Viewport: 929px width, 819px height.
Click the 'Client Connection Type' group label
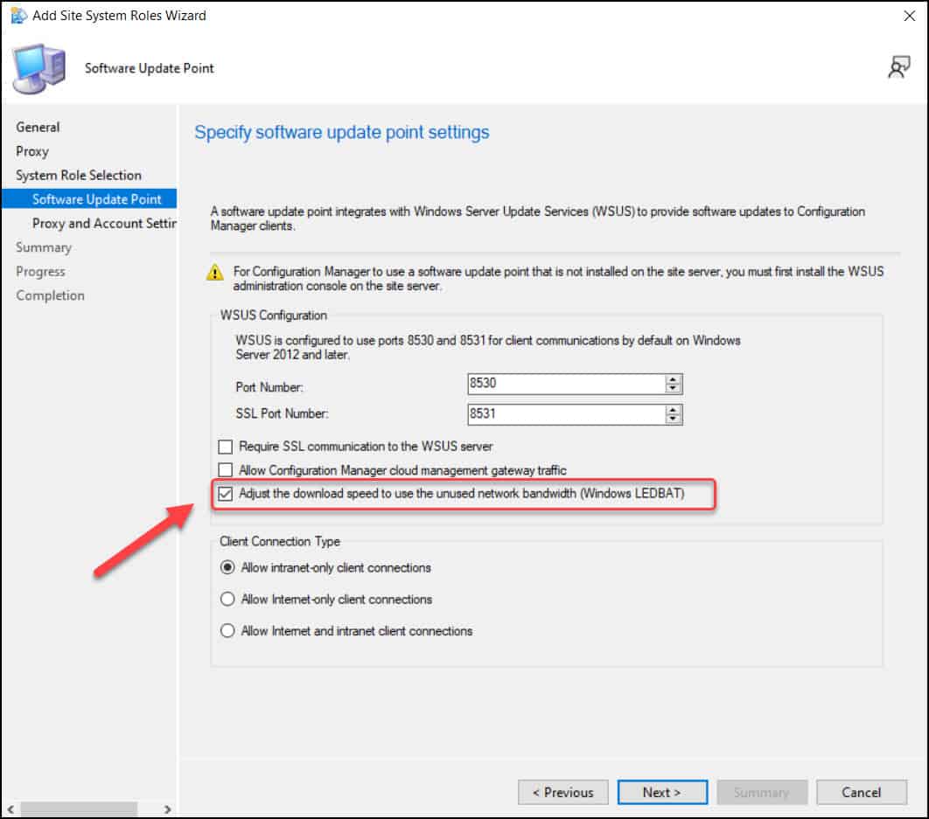(280, 541)
